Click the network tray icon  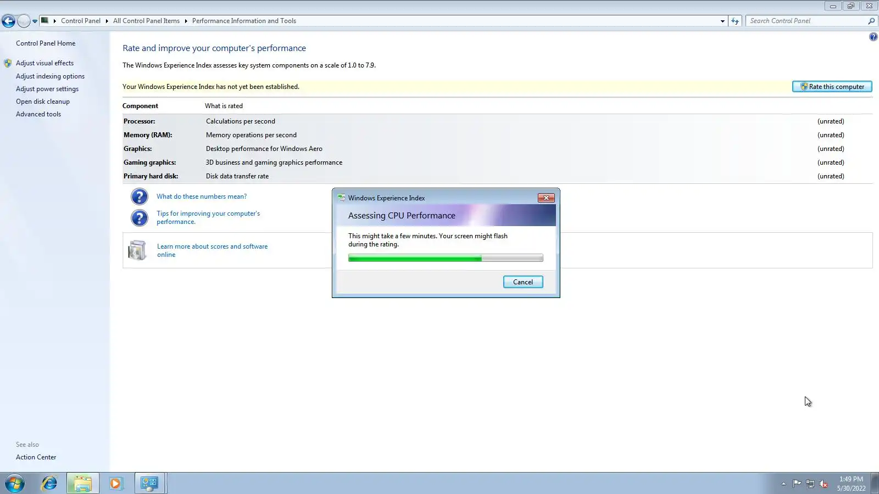pyautogui.click(x=810, y=484)
